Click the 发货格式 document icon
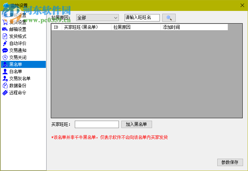This screenshot has width=248, height=171. coord(5,36)
